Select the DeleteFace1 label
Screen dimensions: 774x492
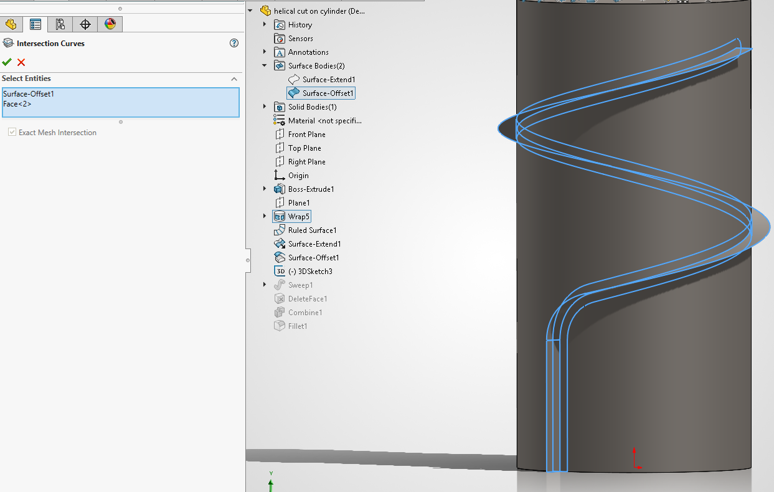[308, 299]
